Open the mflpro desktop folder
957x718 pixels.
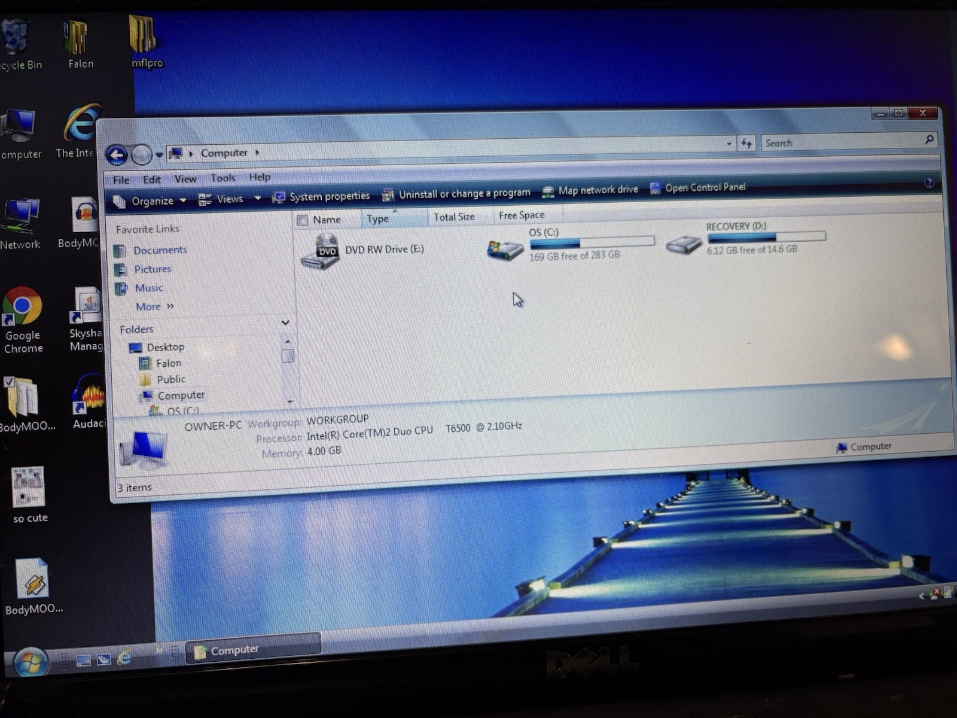[x=145, y=42]
